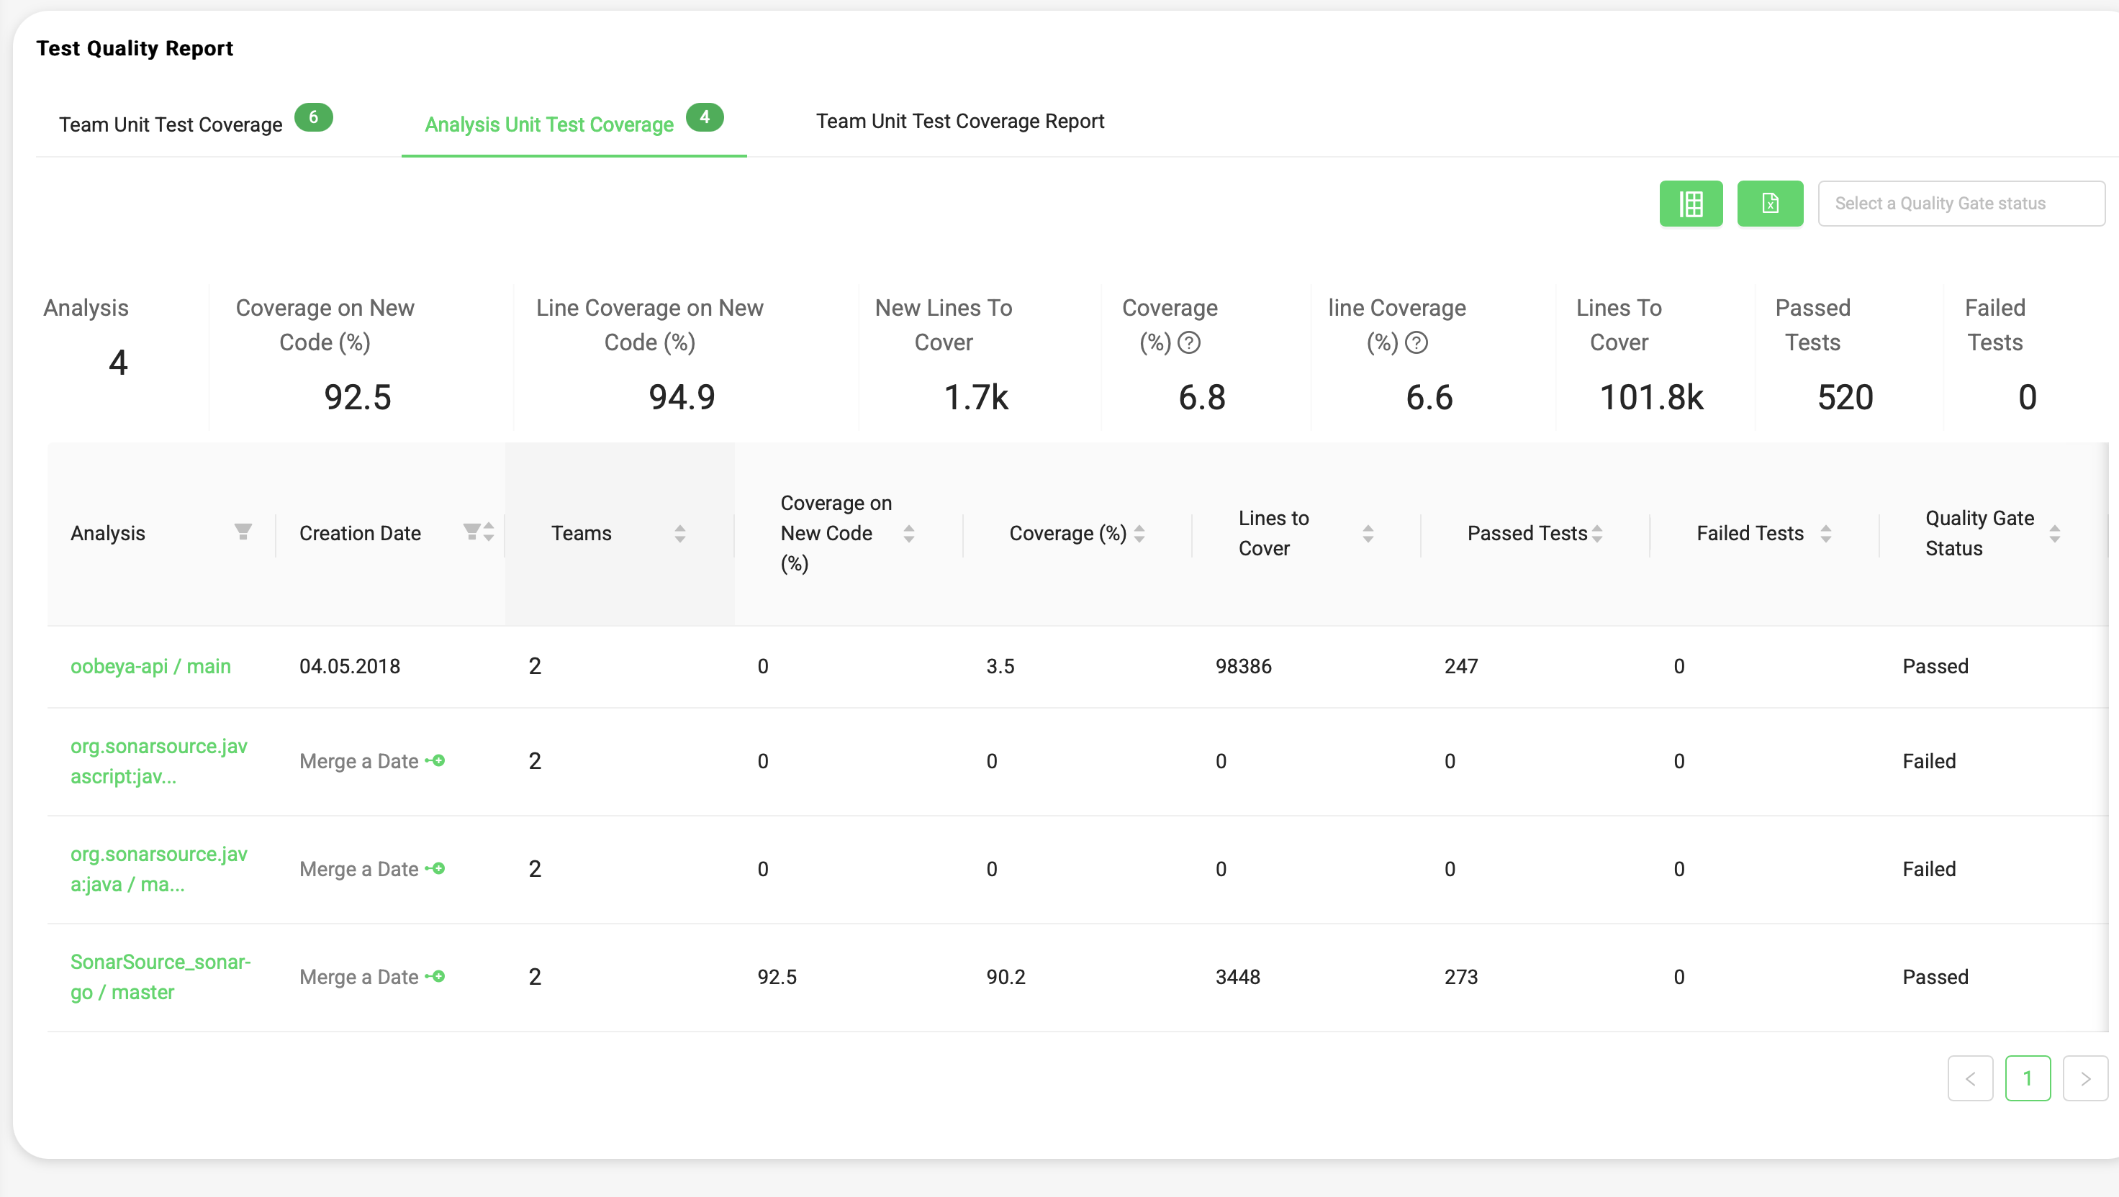The image size is (2119, 1197).
Task: Click the Creation Date filter icon
Action: (471, 532)
